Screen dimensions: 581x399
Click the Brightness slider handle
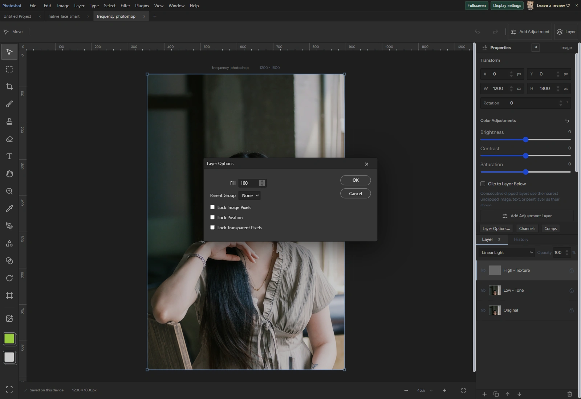tap(525, 140)
